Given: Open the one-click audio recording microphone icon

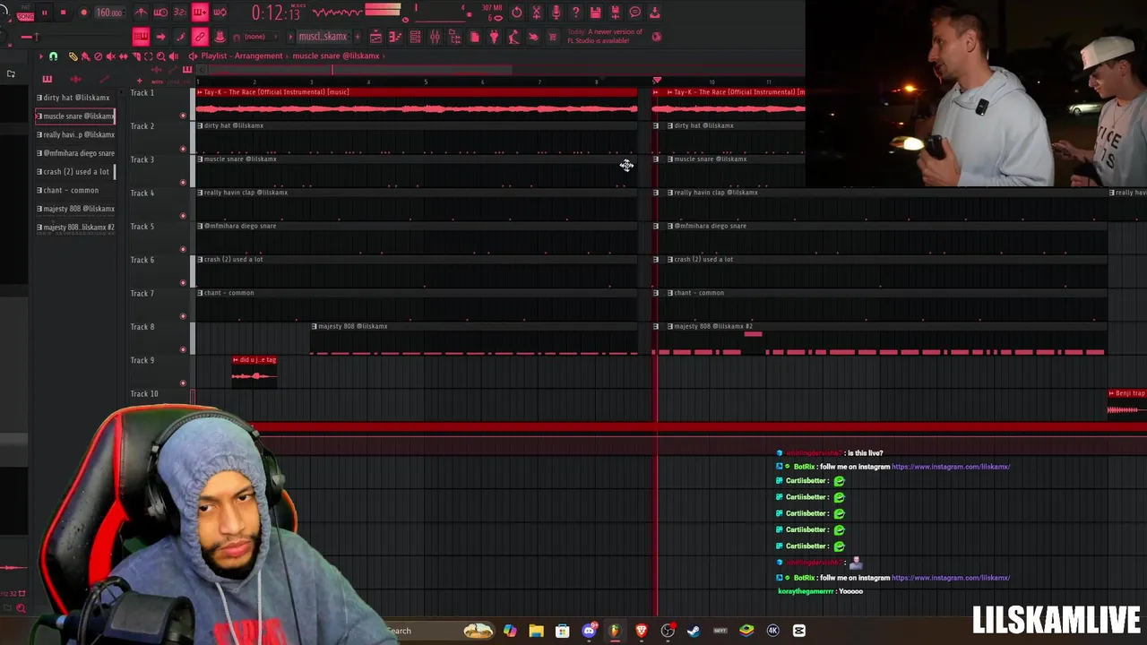Looking at the screenshot, I should coord(556,13).
